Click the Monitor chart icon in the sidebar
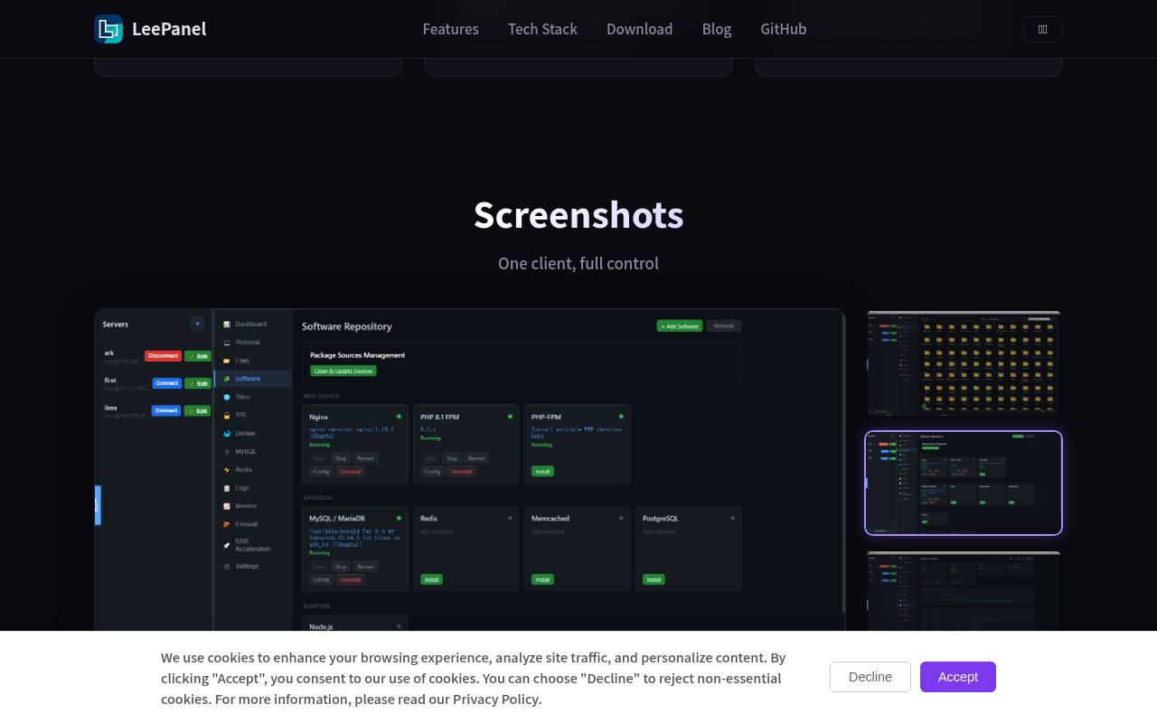The width and height of the screenshot is (1157, 723). [227, 506]
